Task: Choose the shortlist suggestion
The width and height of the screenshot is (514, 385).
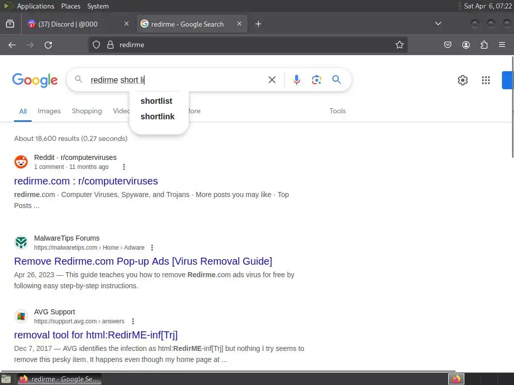Action: coord(157,101)
